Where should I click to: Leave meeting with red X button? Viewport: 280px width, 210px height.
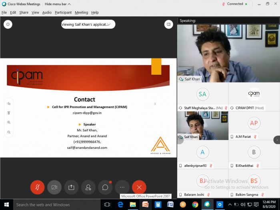139,187
